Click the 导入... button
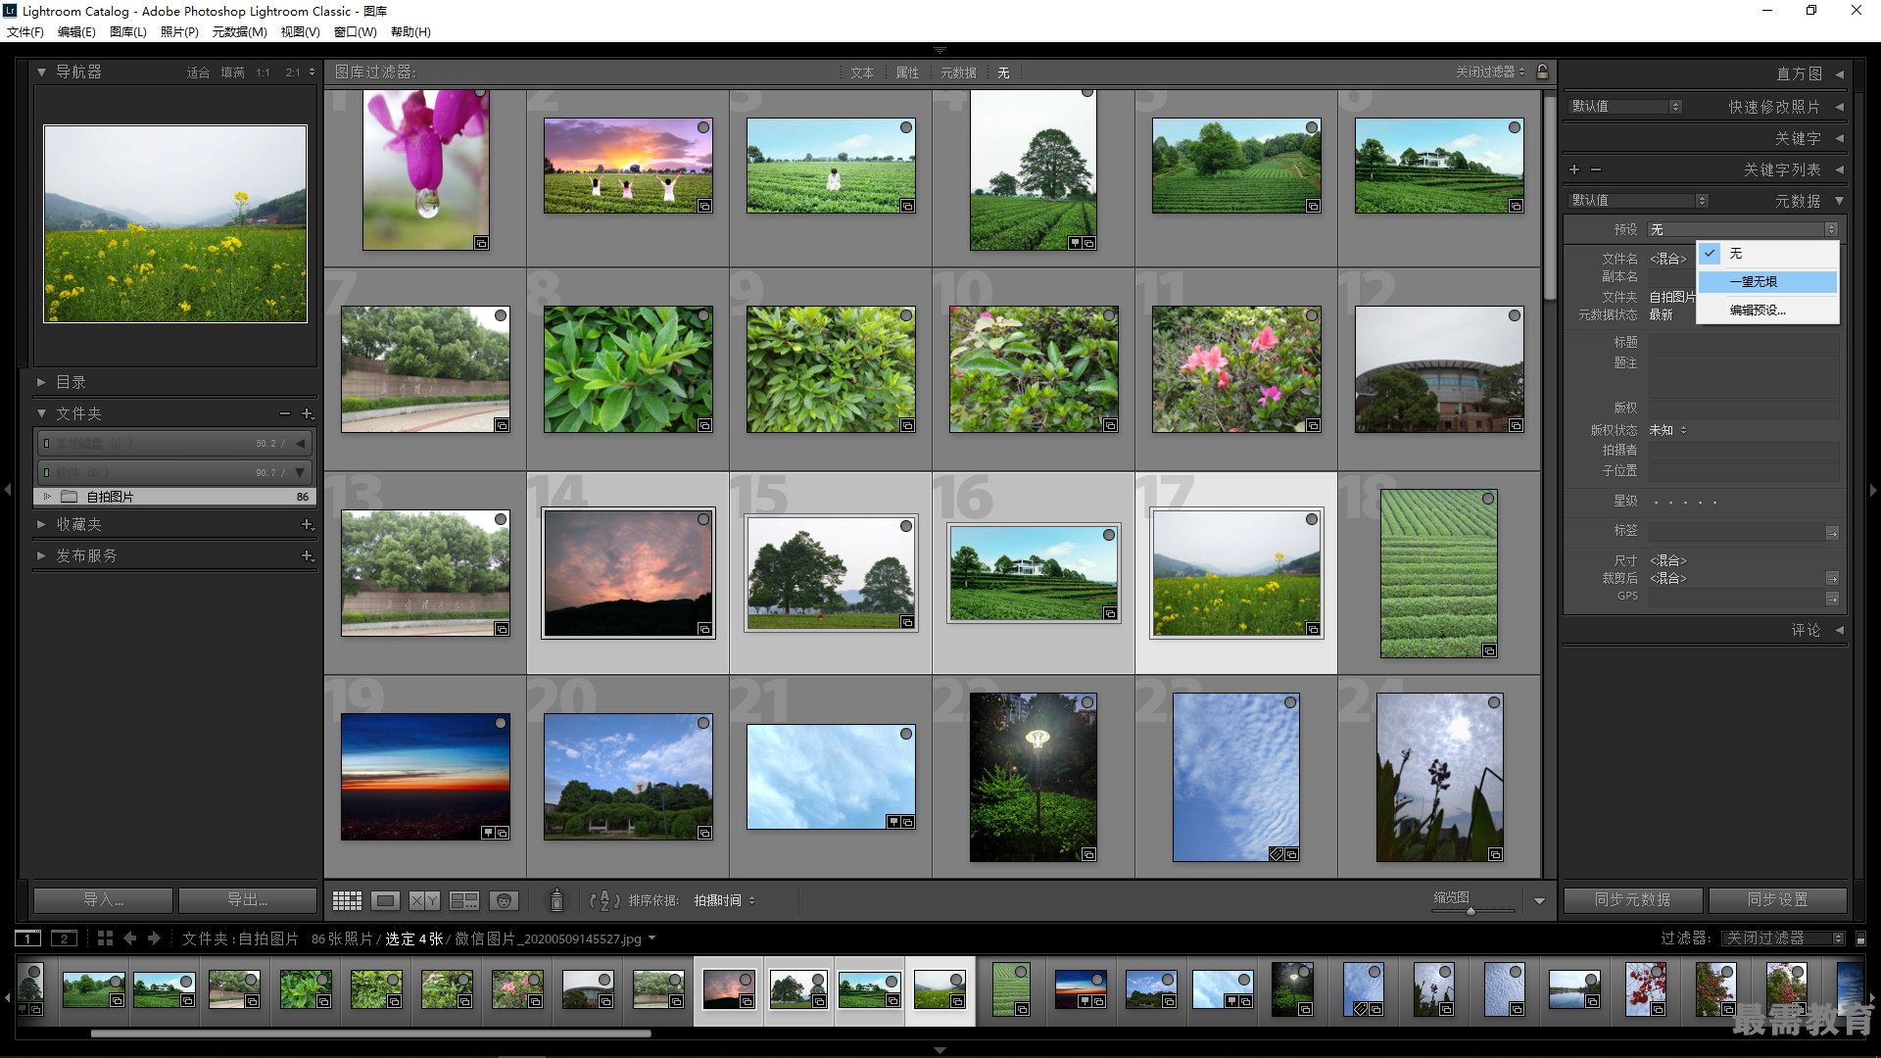Viewport: 1881px width, 1058px height. point(103,900)
